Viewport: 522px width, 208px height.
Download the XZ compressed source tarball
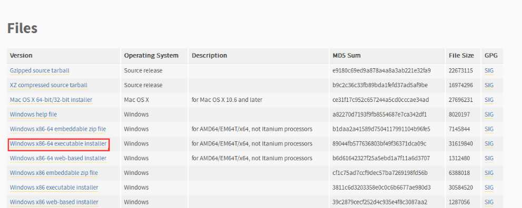pos(48,85)
